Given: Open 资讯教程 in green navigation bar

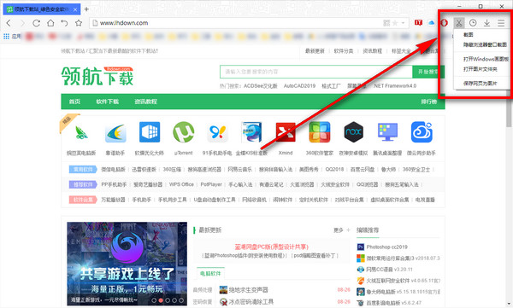Looking at the screenshot, I should 145,102.
